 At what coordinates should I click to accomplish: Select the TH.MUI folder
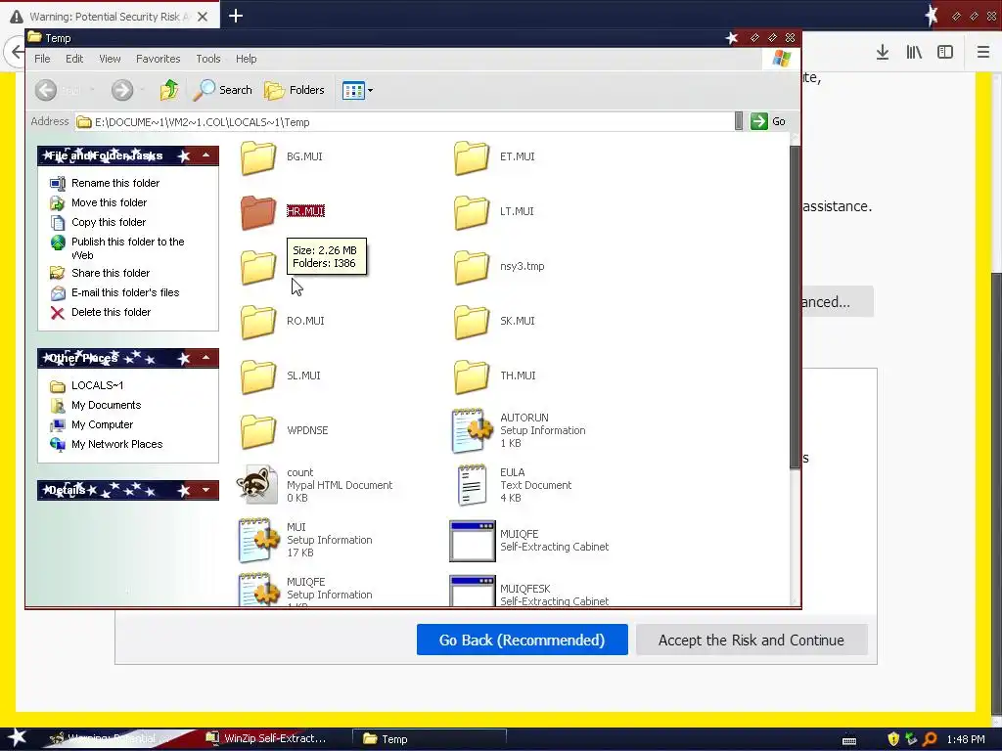click(495, 376)
